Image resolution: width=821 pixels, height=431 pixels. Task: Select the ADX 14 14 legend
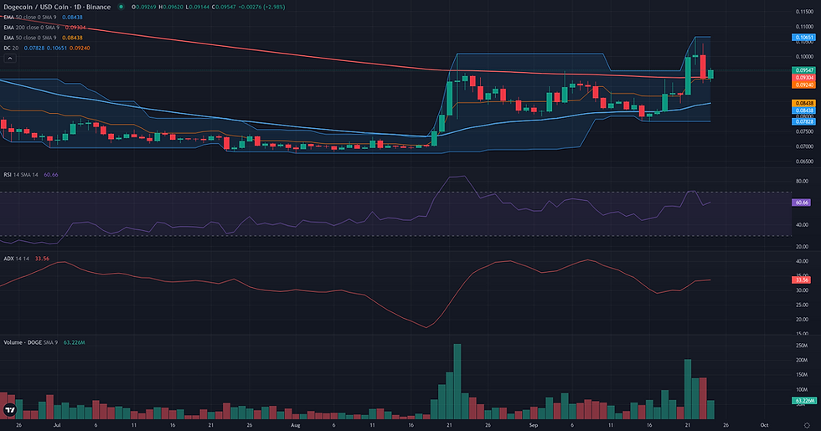[26, 259]
